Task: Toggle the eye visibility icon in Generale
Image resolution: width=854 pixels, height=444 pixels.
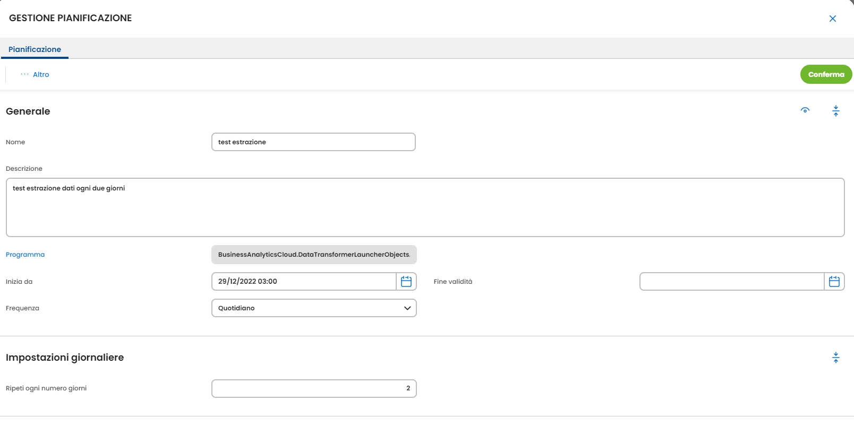Action: [805, 110]
